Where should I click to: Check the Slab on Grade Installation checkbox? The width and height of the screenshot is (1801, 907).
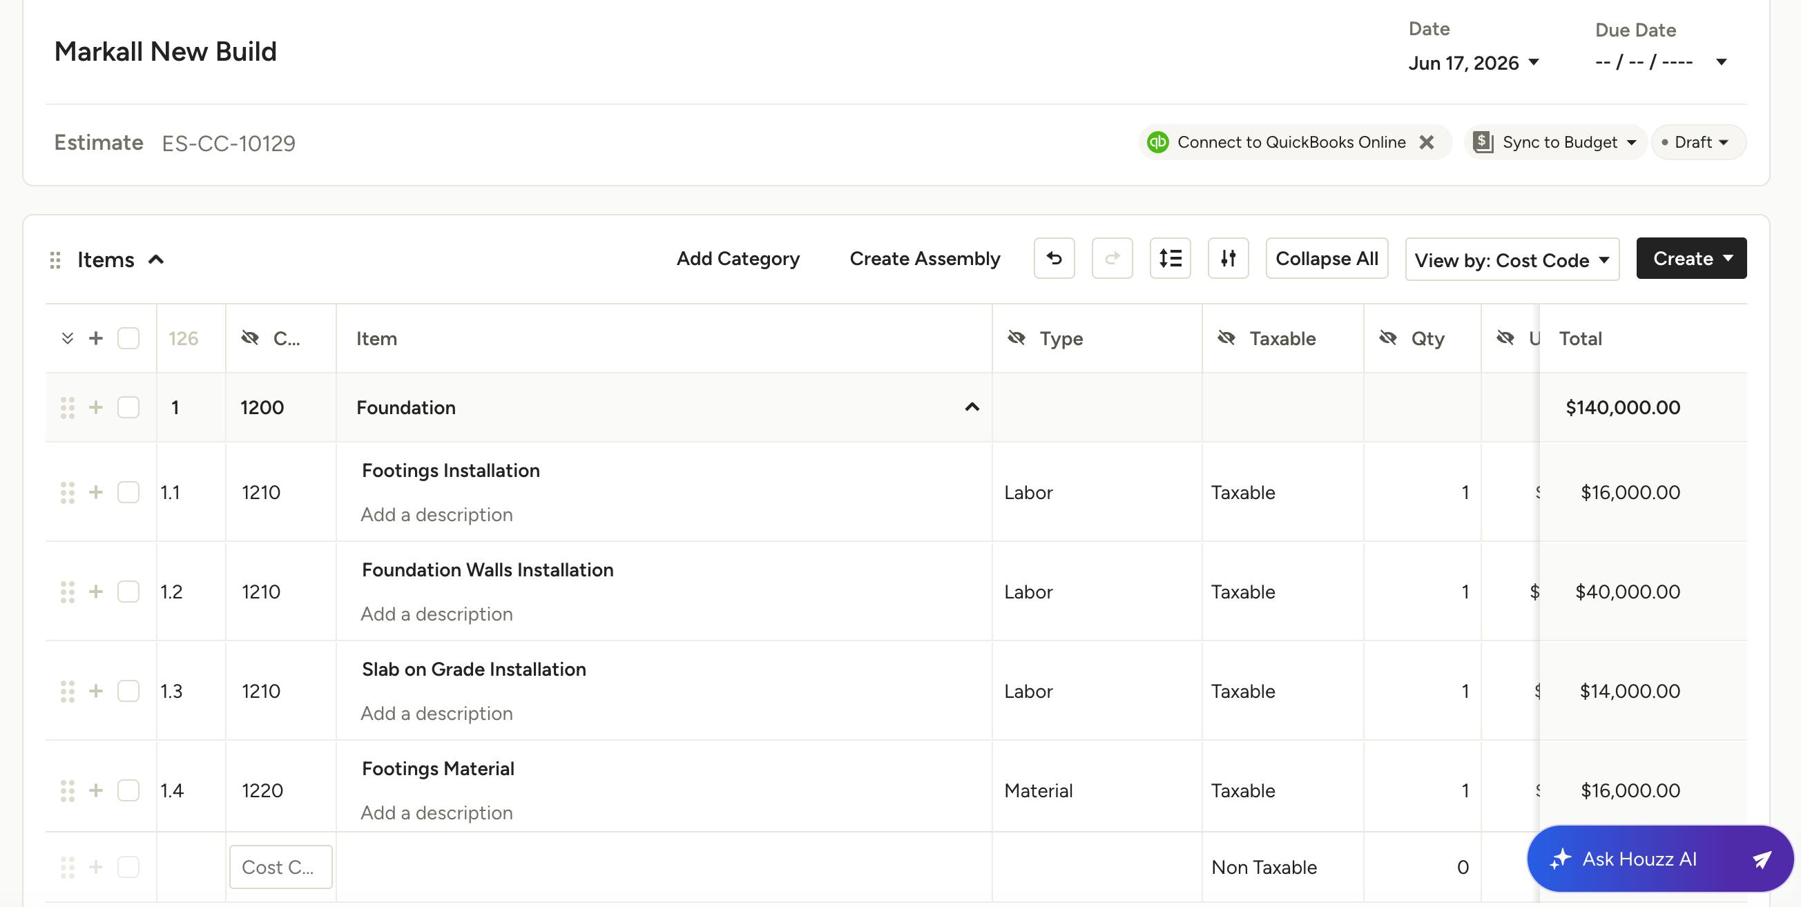(128, 691)
